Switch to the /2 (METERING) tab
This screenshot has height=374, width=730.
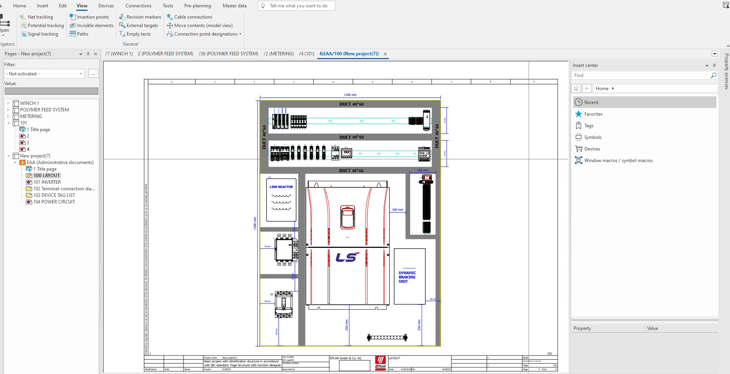pyautogui.click(x=278, y=54)
